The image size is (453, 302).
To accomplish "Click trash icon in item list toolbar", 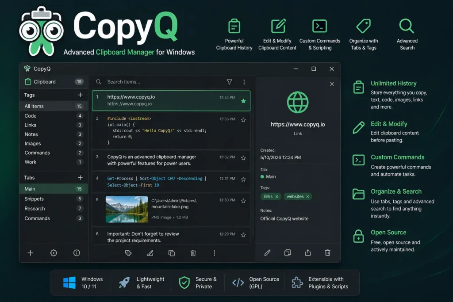I will pyautogui.click(x=193, y=253).
